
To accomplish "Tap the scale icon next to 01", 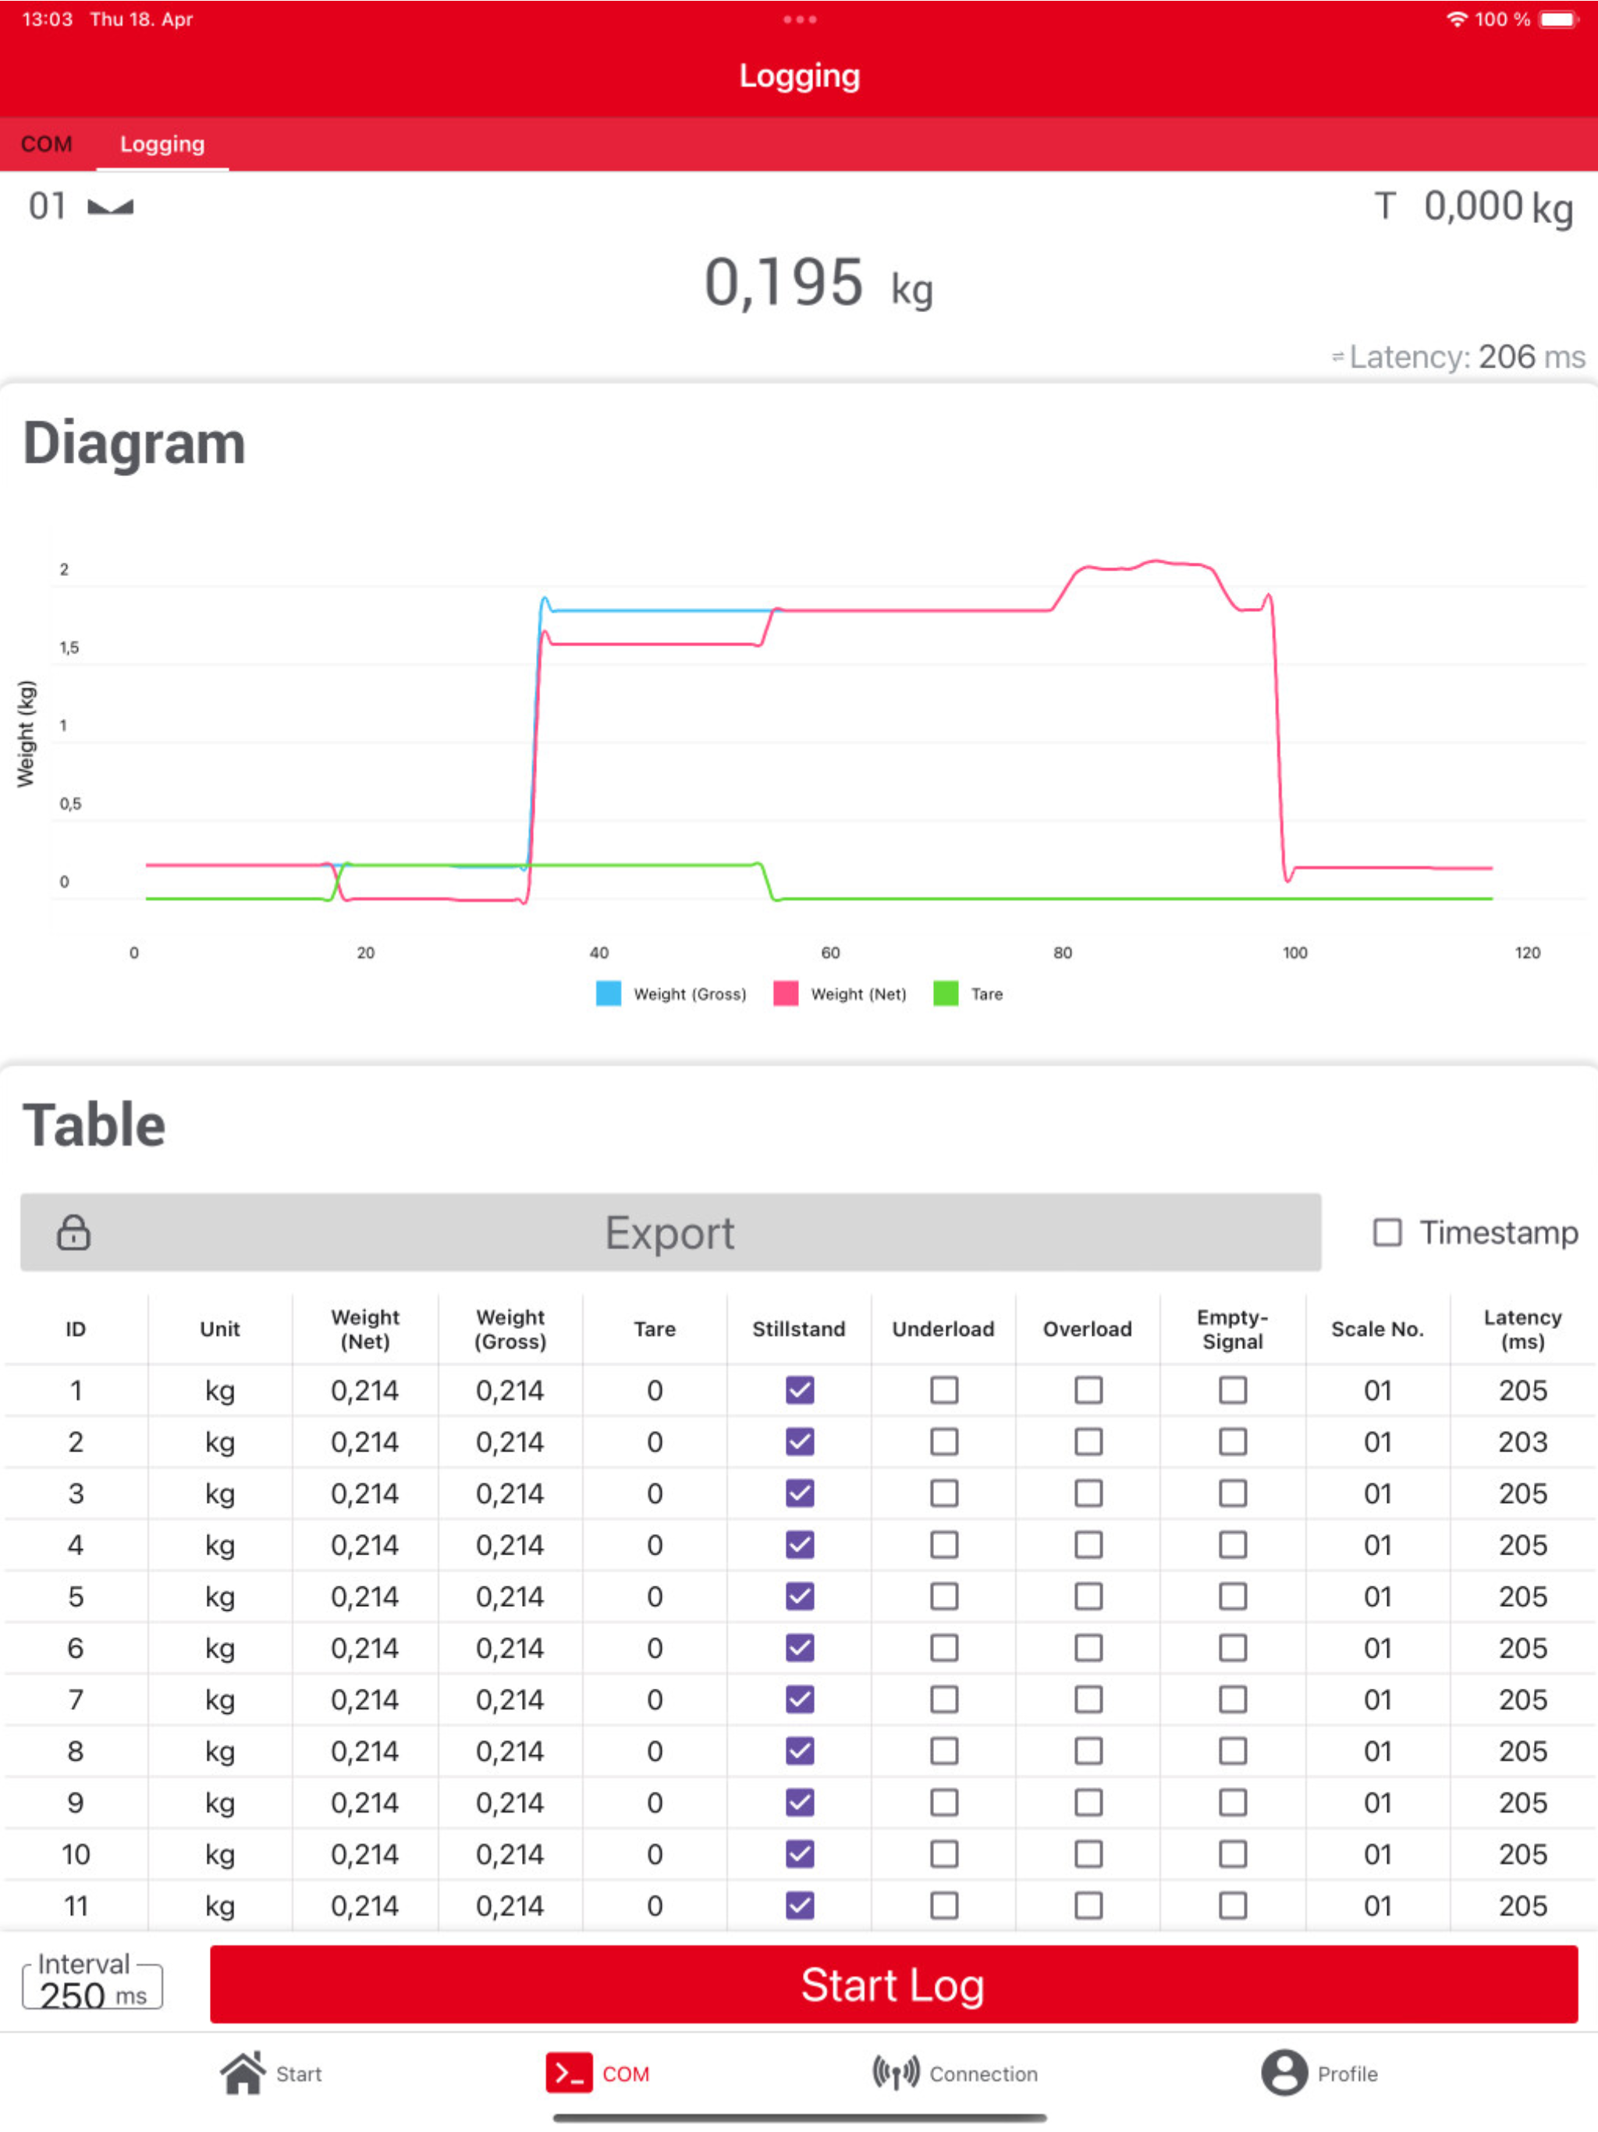I will (x=111, y=206).
